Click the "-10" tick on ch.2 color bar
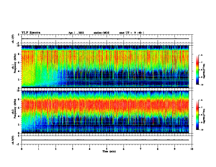The image size is (216, 167). pos(202,130)
